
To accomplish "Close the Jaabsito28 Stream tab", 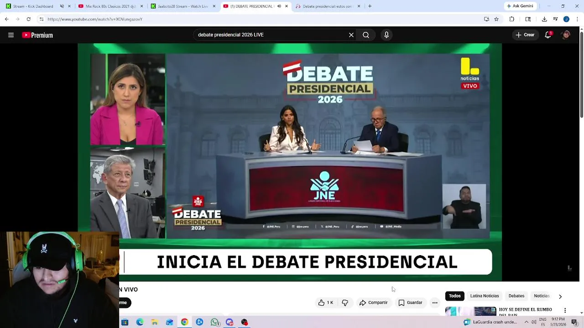I will (x=214, y=6).
